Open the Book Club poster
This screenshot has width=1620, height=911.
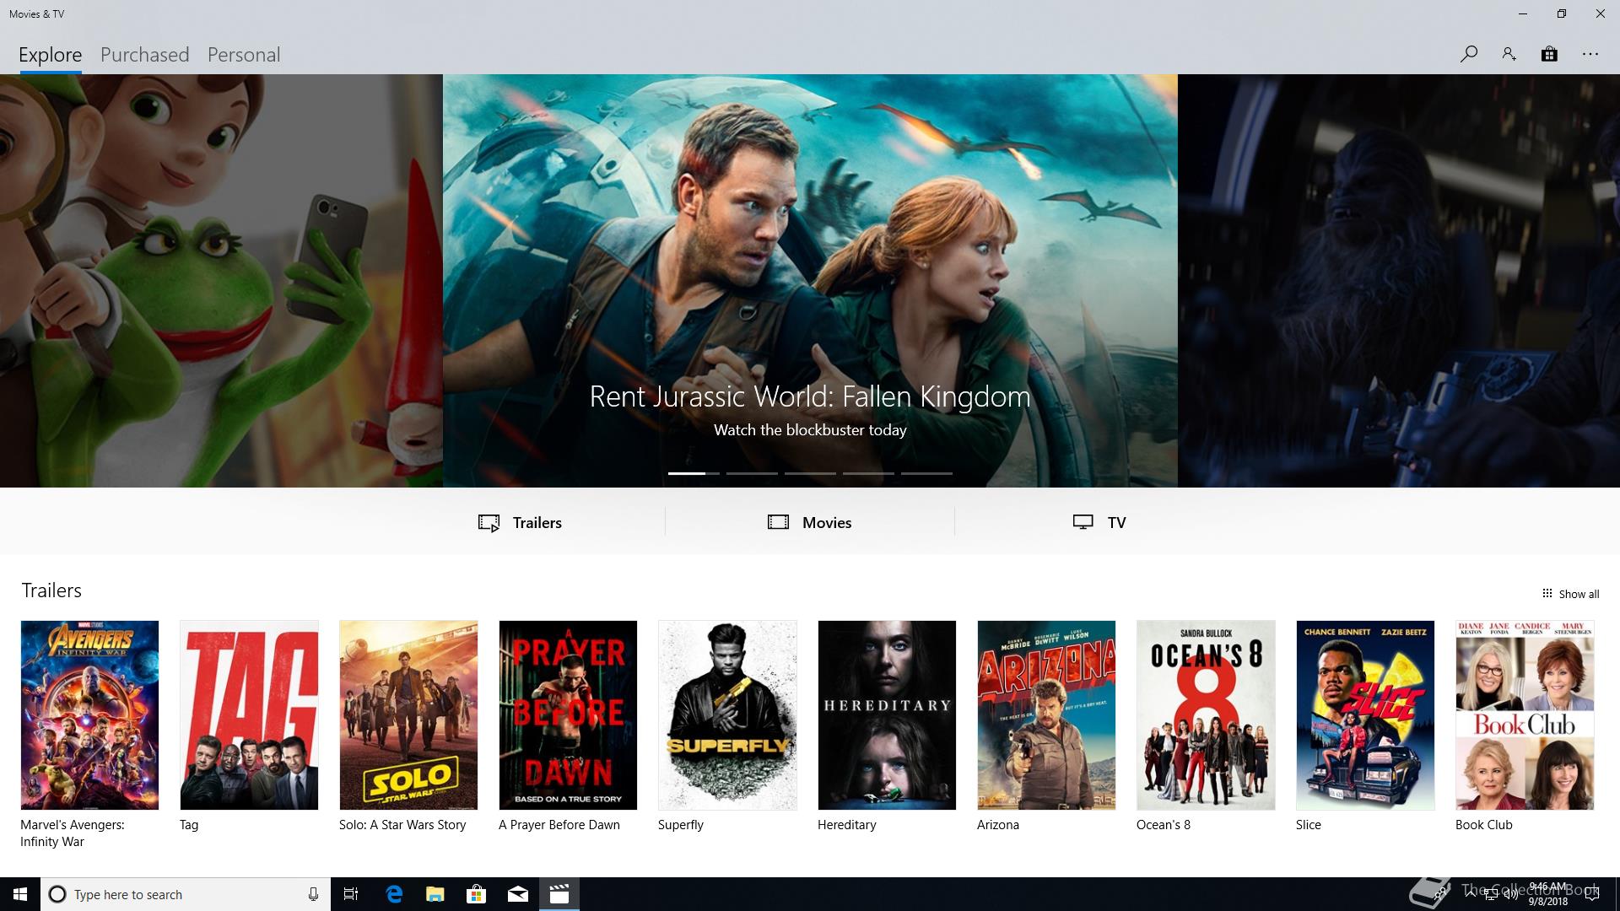click(1525, 715)
